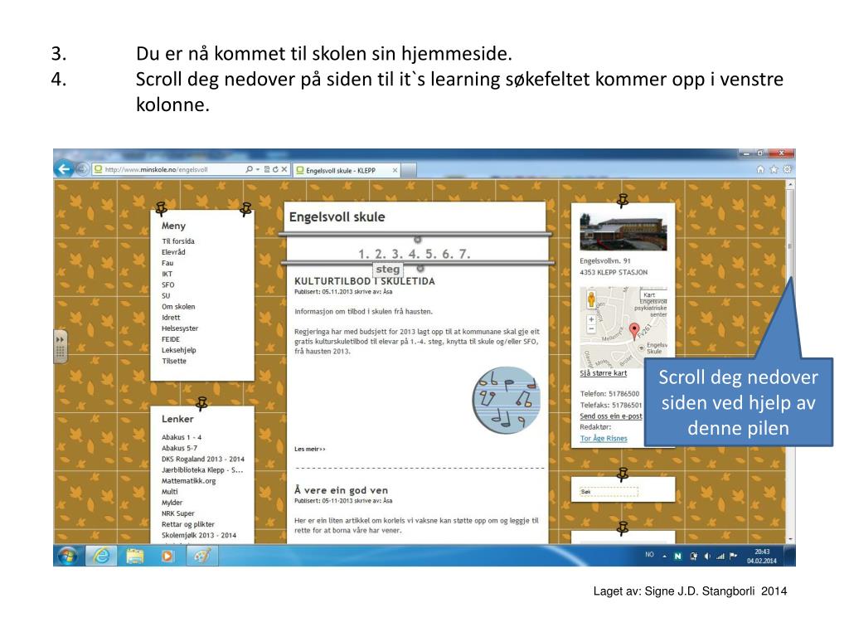Open FEIDE in the Meny list

pyautogui.click(x=171, y=339)
